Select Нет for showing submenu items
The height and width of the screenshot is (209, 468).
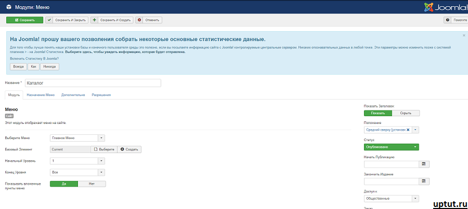point(91,184)
